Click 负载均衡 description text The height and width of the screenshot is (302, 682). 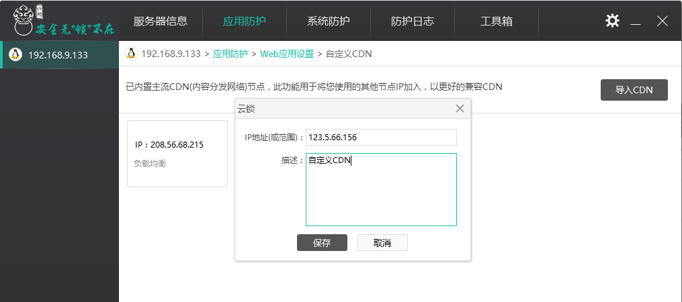click(x=150, y=164)
